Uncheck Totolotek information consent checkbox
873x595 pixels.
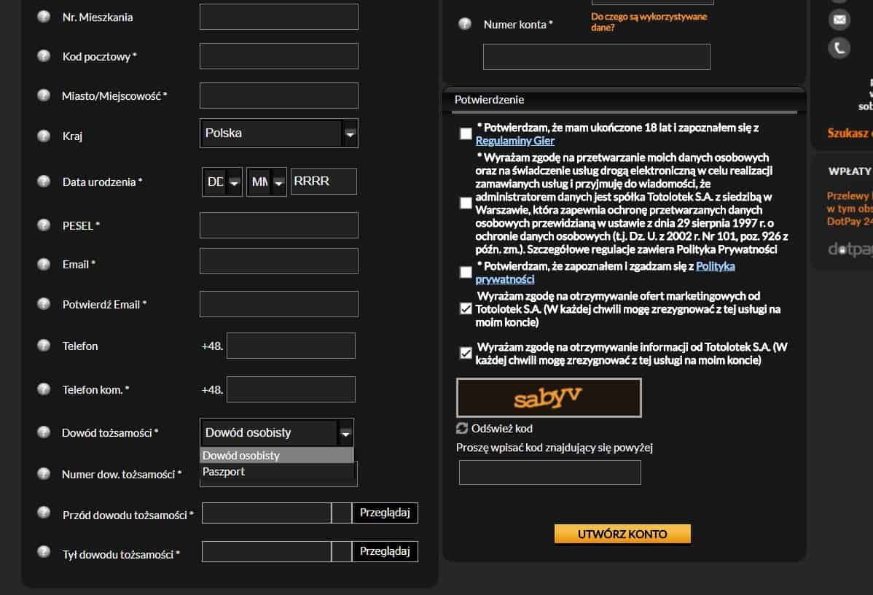pyautogui.click(x=466, y=353)
